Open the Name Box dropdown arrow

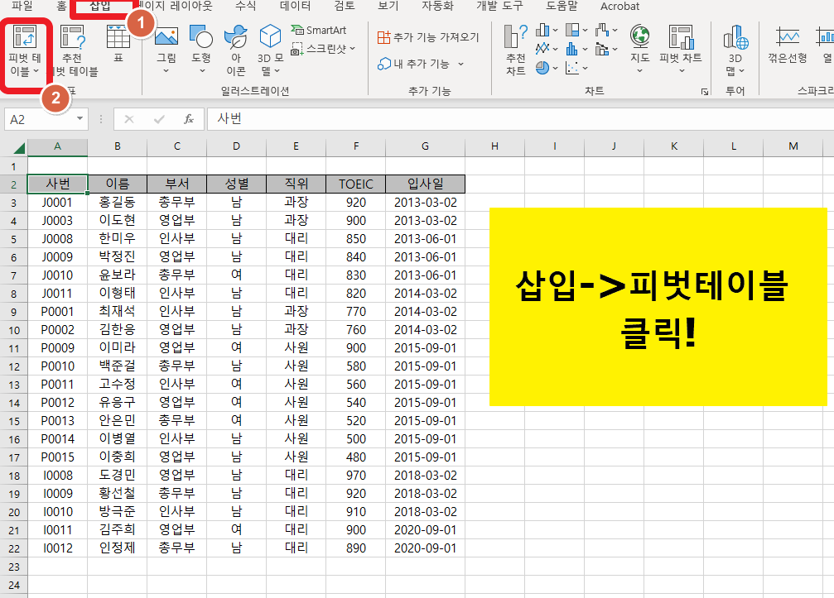tap(80, 117)
